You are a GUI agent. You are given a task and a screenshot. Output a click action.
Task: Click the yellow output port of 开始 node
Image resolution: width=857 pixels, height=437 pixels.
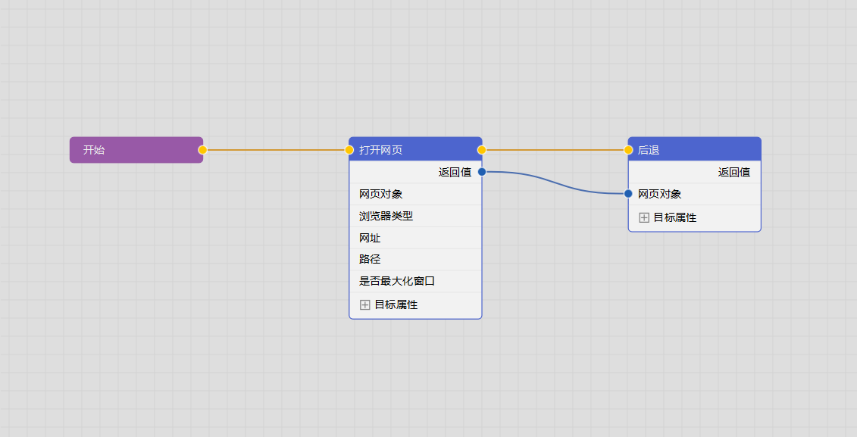coord(203,150)
